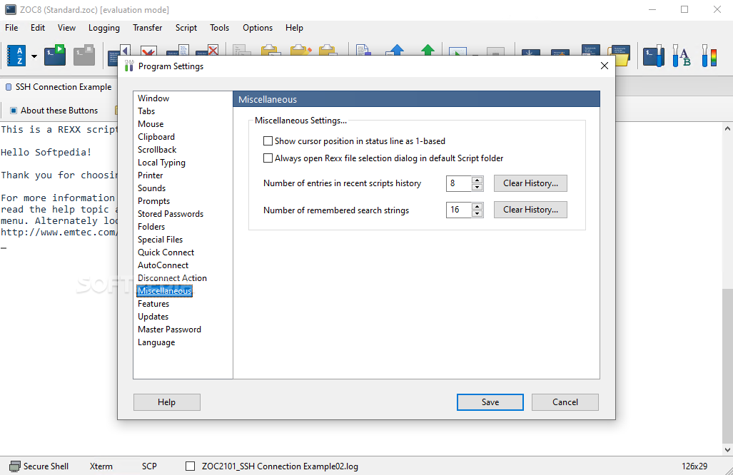Viewport: 733px width, 475px height.
Task: Click the About these Buttons icon
Action: [x=14, y=111]
